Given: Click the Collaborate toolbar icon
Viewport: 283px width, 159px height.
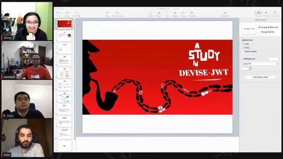Looking at the screenshot, I should pos(225,13).
